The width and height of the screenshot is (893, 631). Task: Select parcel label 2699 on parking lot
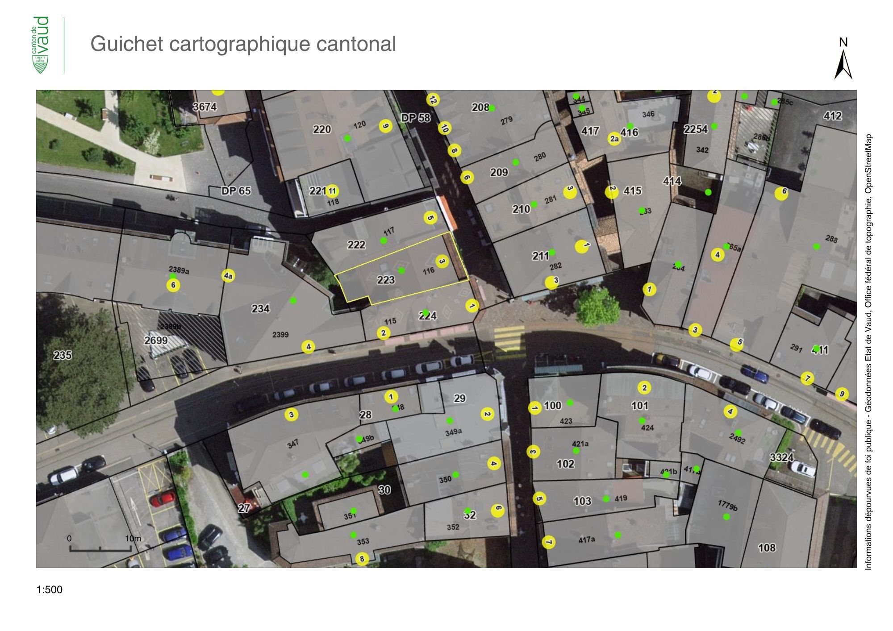pyautogui.click(x=156, y=340)
